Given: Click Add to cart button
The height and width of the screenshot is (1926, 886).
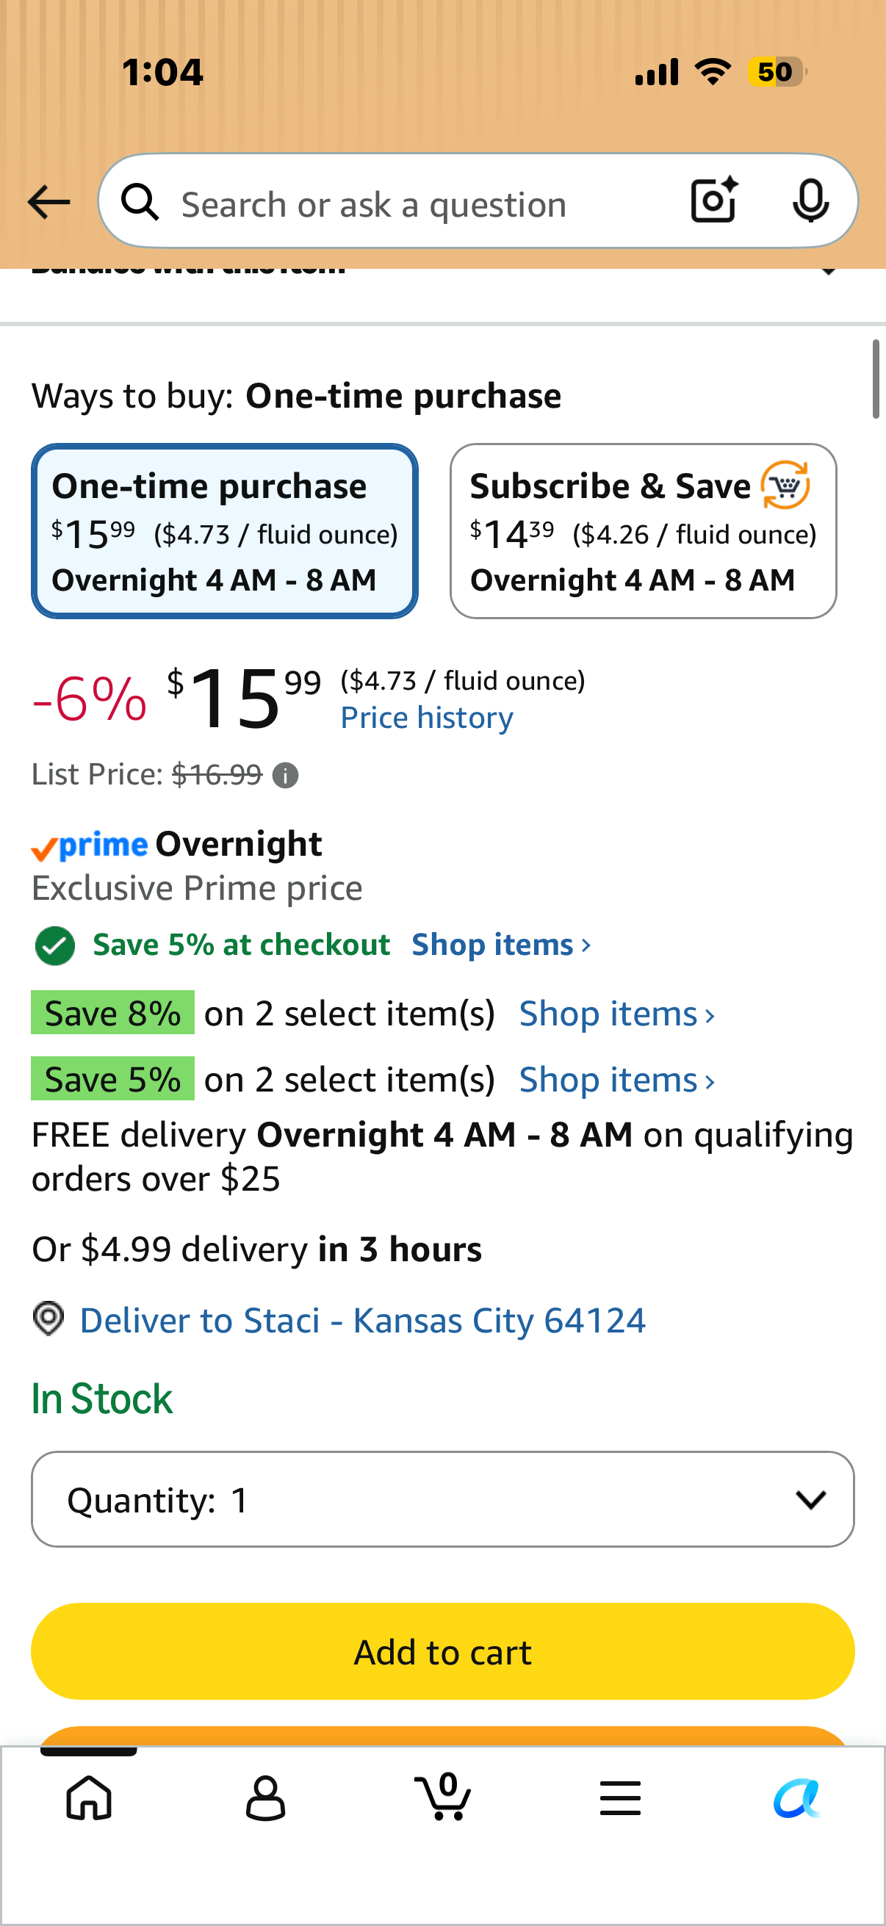Looking at the screenshot, I should click(442, 1651).
